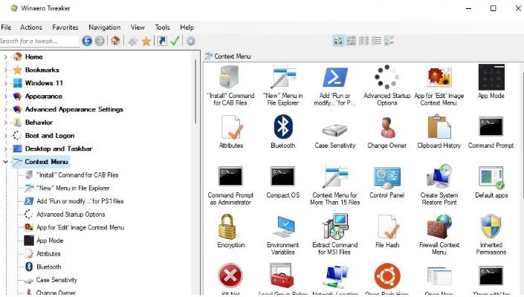Expand the Boot and Logon node
Screen dimensions: 524x297
click(5, 136)
